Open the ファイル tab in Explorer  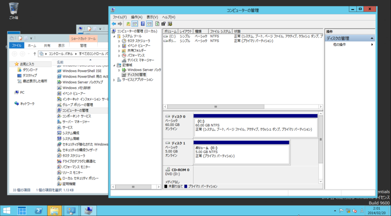(17, 45)
